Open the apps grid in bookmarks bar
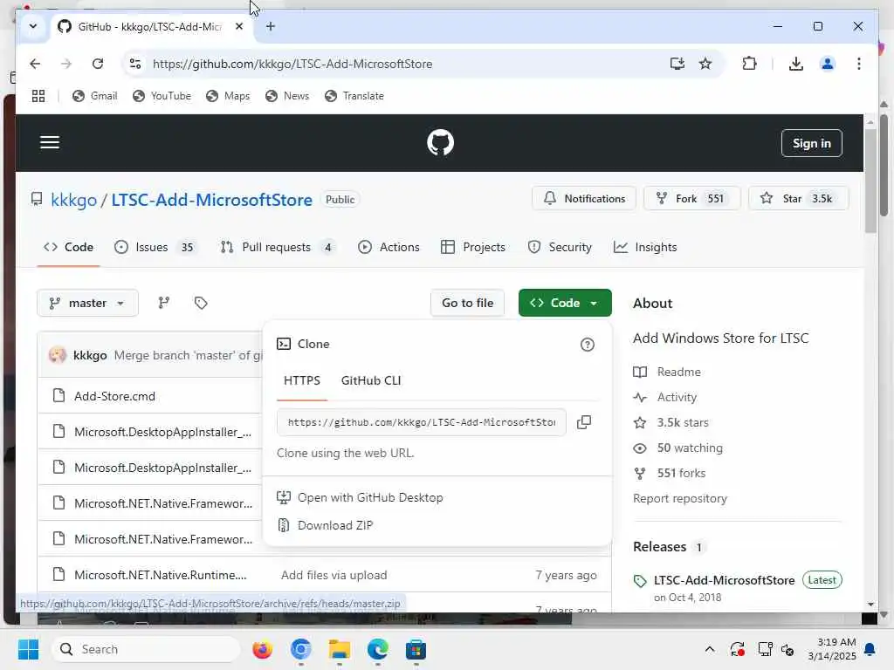 pos(38,96)
